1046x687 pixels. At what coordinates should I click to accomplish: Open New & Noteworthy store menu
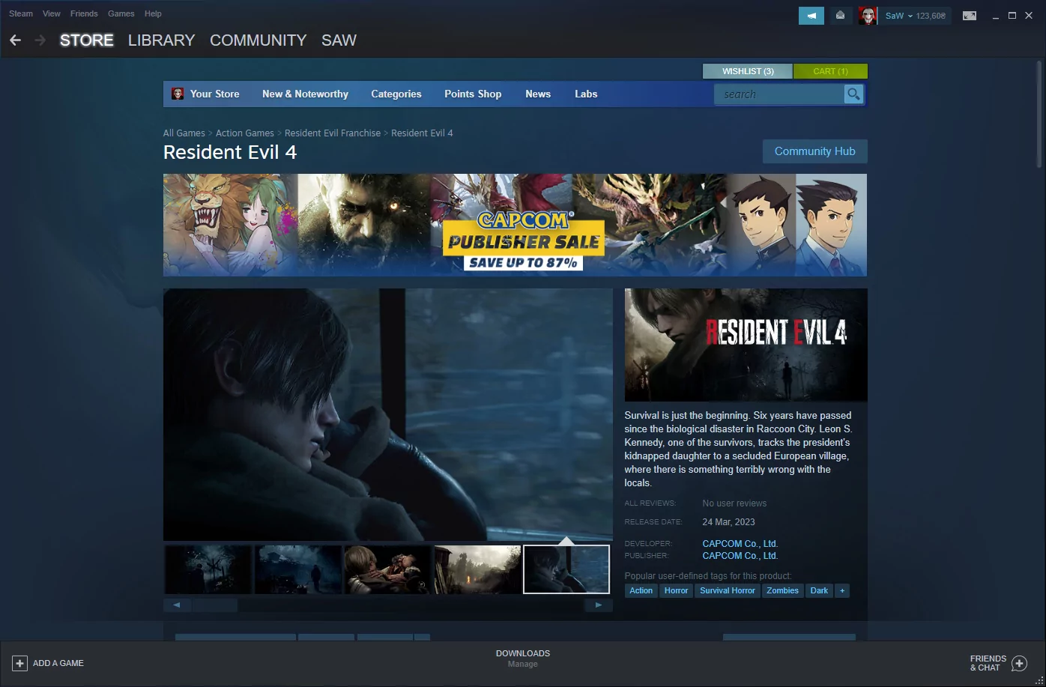pyautogui.click(x=305, y=94)
